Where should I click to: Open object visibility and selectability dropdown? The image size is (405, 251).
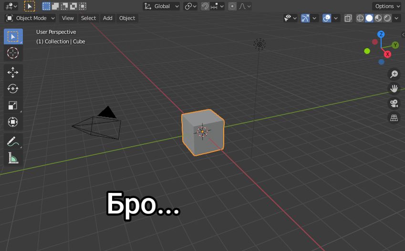pos(290,18)
